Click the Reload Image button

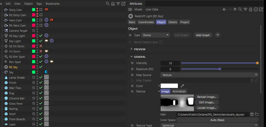tap(207, 97)
